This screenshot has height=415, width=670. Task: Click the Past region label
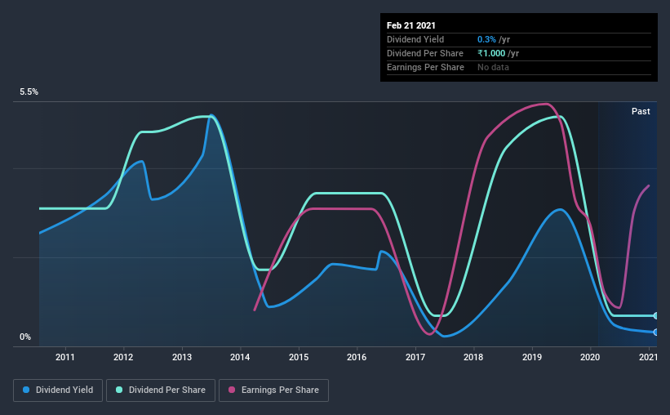(x=641, y=111)
